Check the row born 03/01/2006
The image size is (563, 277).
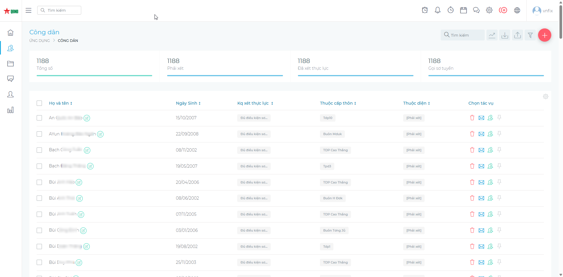coord(39,230)
